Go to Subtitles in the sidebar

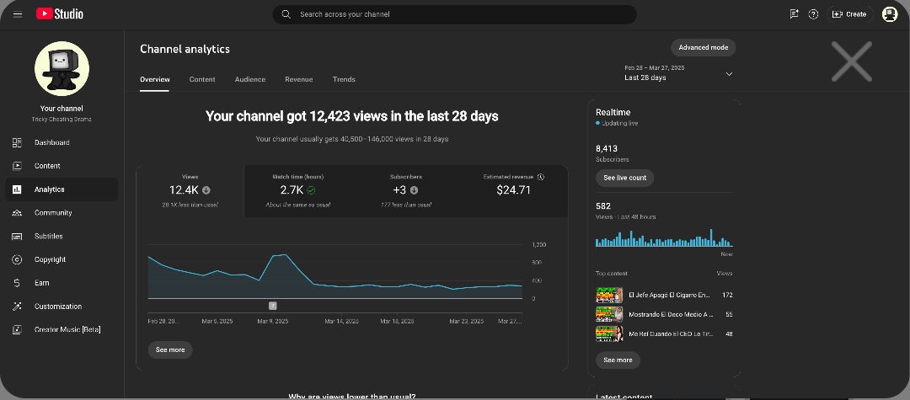click(x=48, y=237)
